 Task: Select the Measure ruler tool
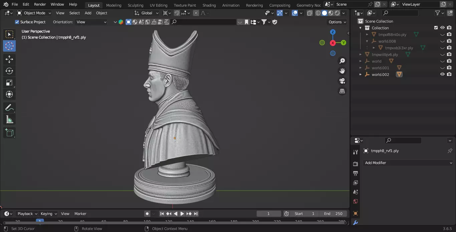(9, 119)
